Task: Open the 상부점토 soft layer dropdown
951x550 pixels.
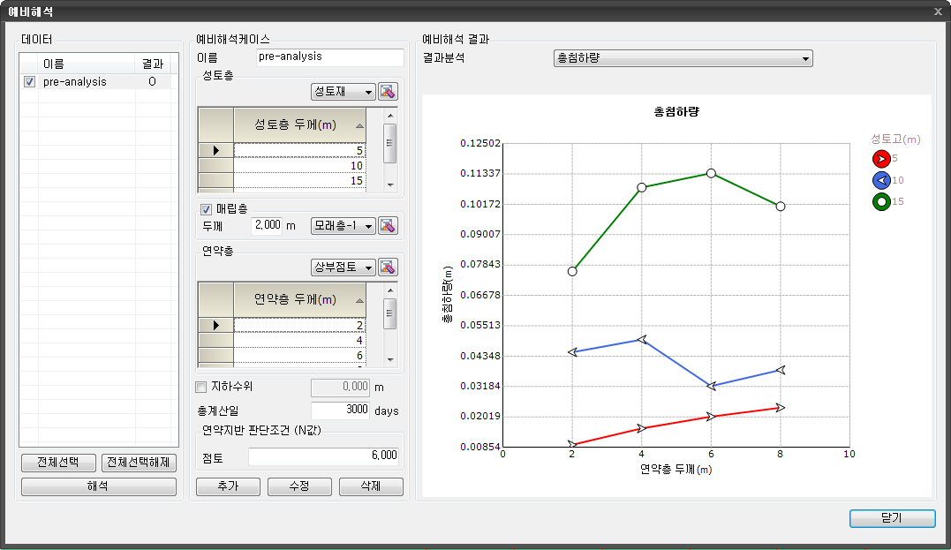Action: (343, 267)
